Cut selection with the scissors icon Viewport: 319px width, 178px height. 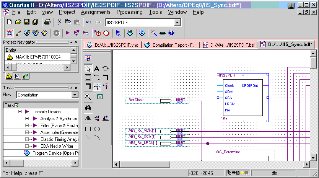click(59, 22)
